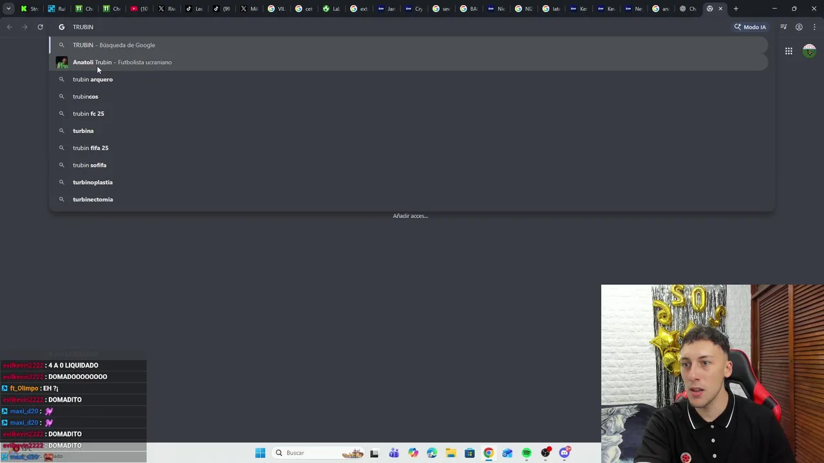Open Microsoft Store from taskbar
Image resolution: width=824 pixels, height=463 pixels.
tap(470, 453)
